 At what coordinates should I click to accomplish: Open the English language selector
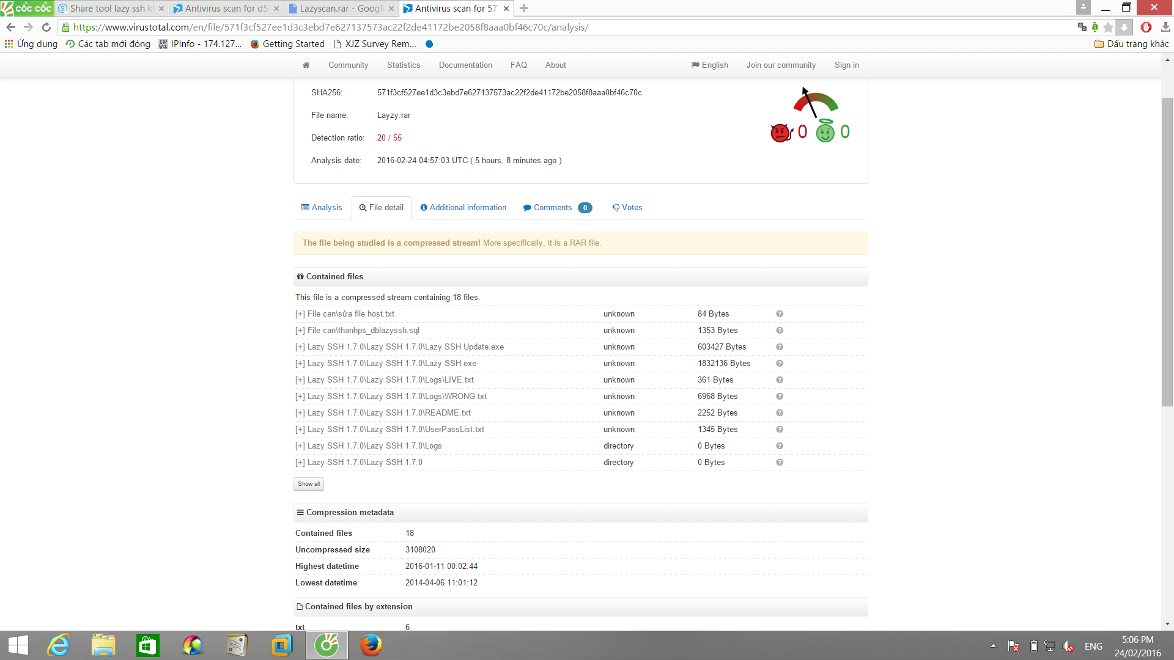click(710, 65)
